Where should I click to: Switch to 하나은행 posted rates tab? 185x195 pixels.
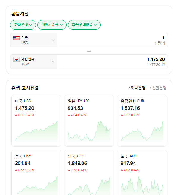[x=137, y=88]
